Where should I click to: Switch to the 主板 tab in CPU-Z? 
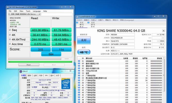[35, 75]
